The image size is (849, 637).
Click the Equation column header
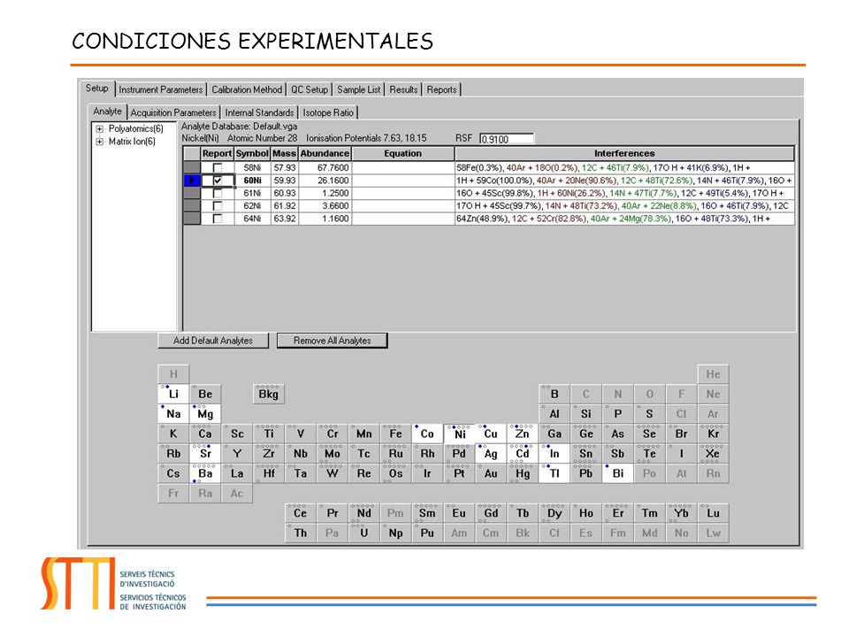click(403, 154)
